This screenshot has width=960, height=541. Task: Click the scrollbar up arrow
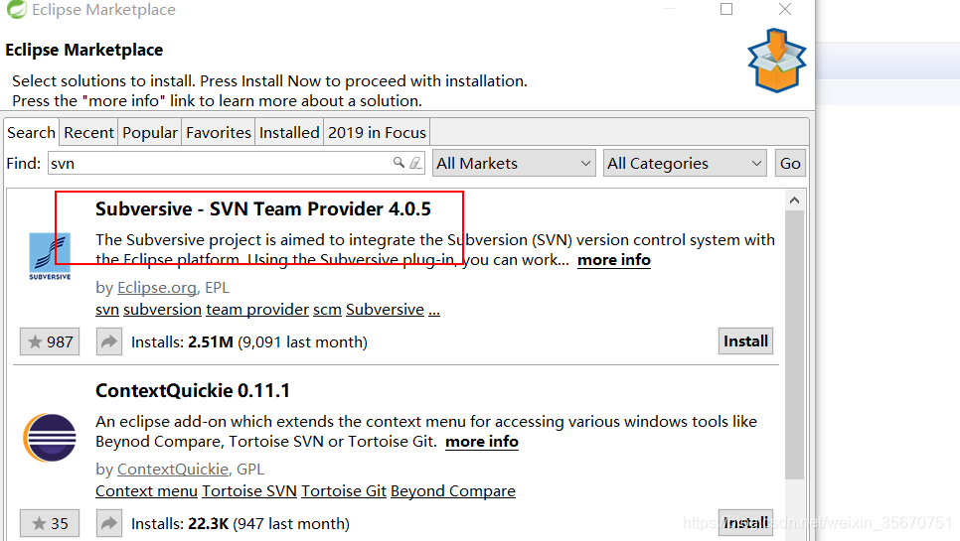(794, 201)
